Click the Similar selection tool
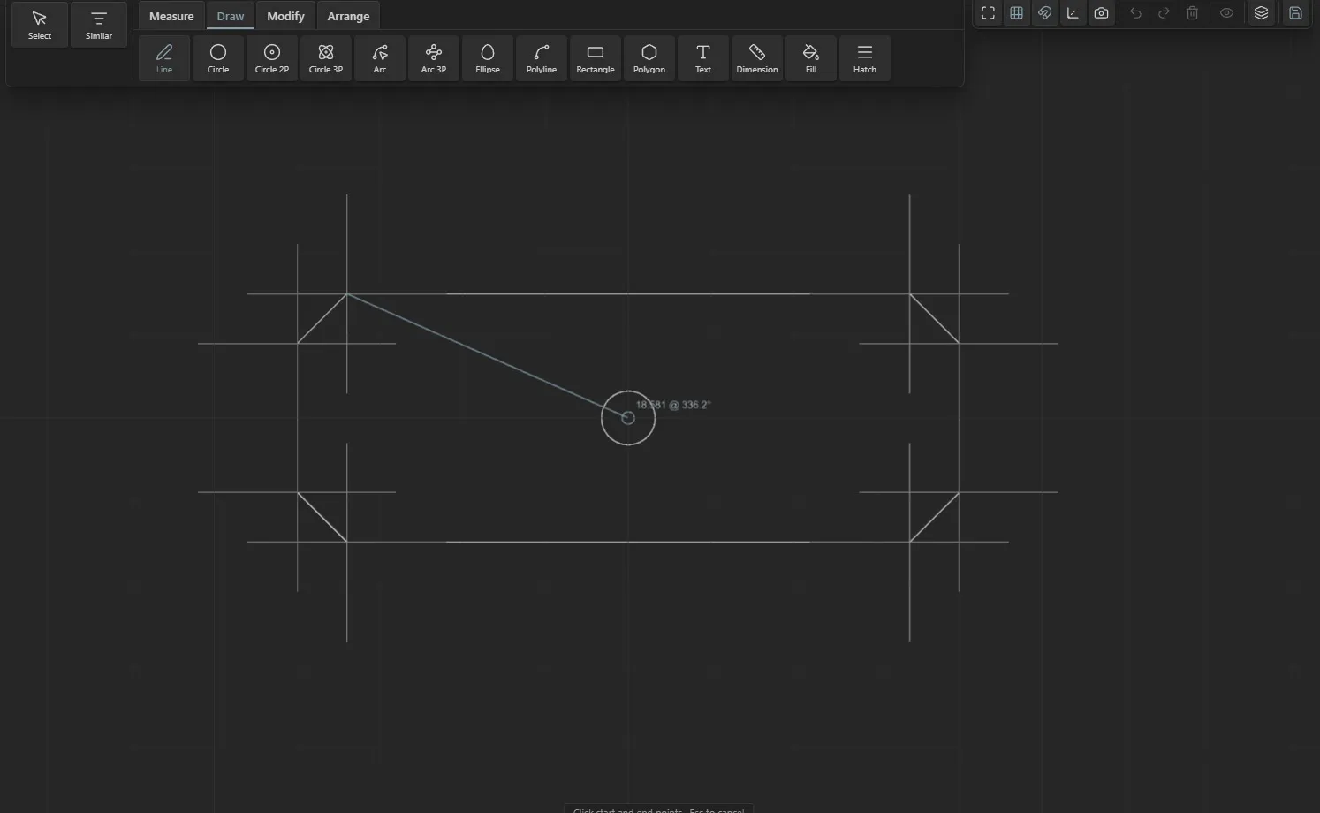Screen dimensions: 1320x813 (x=99, y=25)
